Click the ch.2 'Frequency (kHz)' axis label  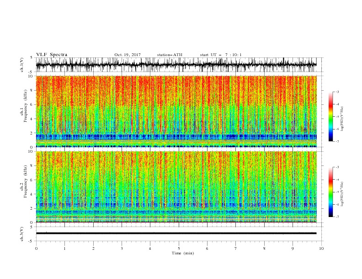click(x=26, y=181)
